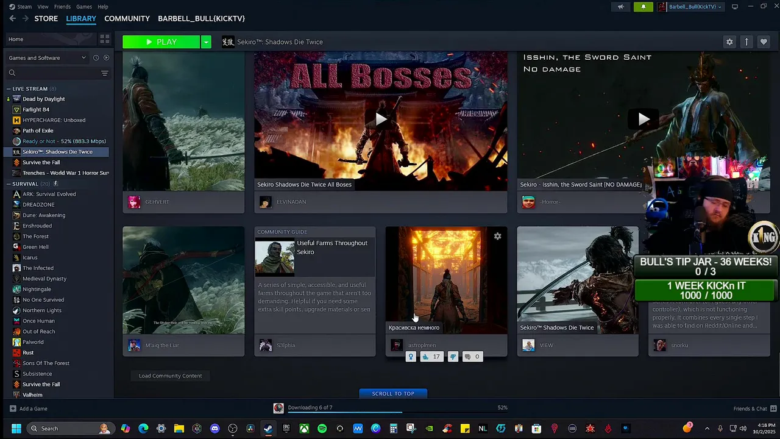Play the All Bosses video

click(381, 119)
